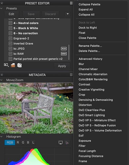Click the bench photo in Move/Zoom preview

[37, 108]
